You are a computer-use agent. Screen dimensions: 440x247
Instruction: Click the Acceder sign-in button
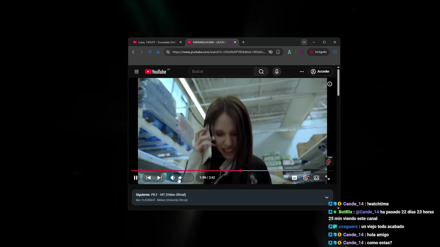(320, 72)
